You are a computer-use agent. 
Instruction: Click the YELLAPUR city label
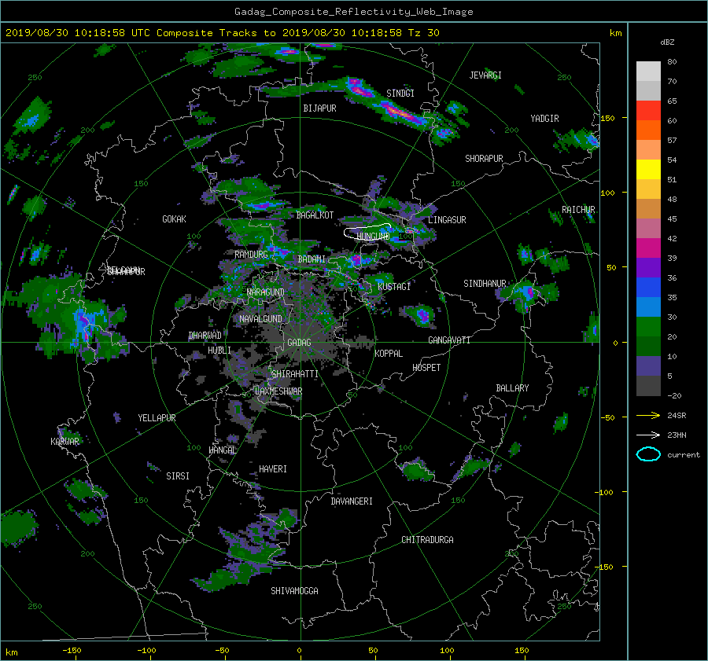click(157, 418)
